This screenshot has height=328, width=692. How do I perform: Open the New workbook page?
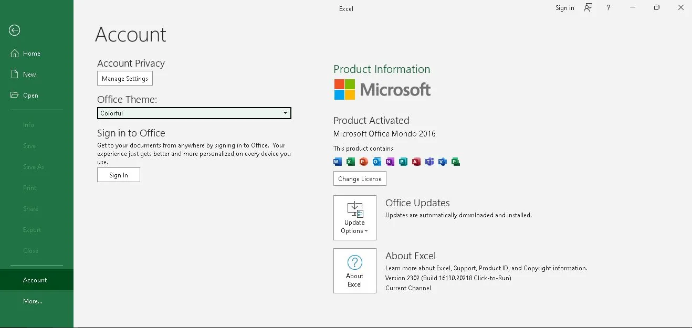(37, 75)
